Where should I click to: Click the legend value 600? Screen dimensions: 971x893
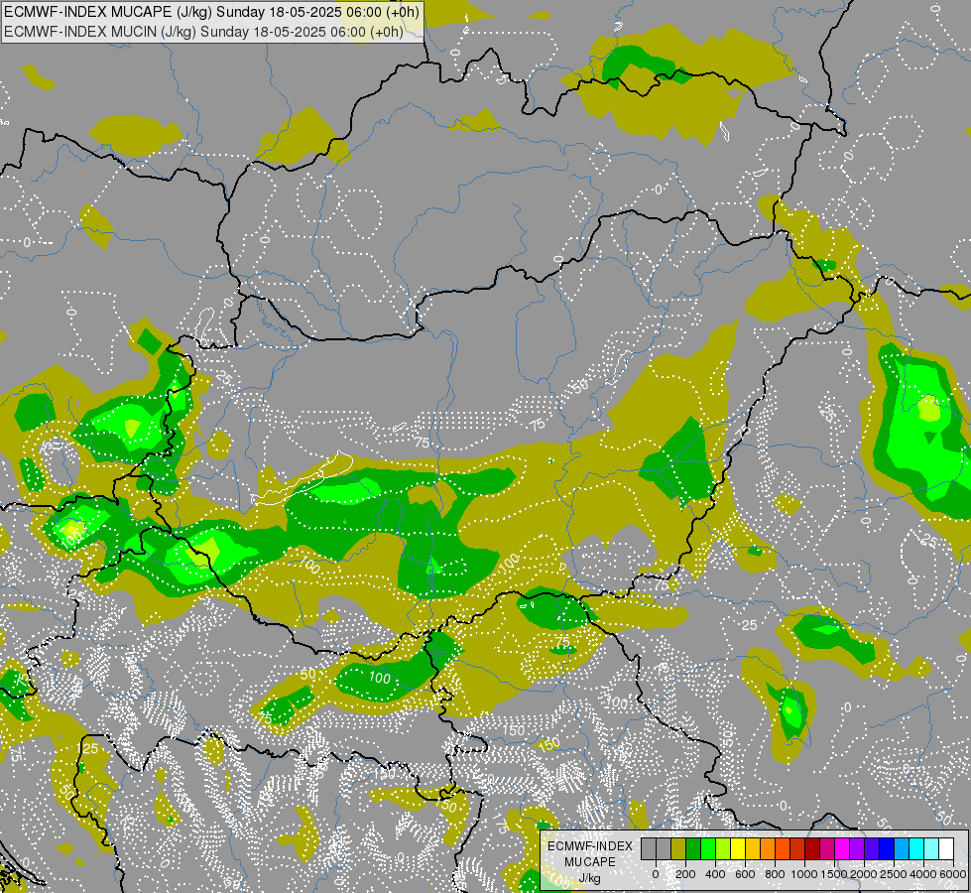[746, 874]
